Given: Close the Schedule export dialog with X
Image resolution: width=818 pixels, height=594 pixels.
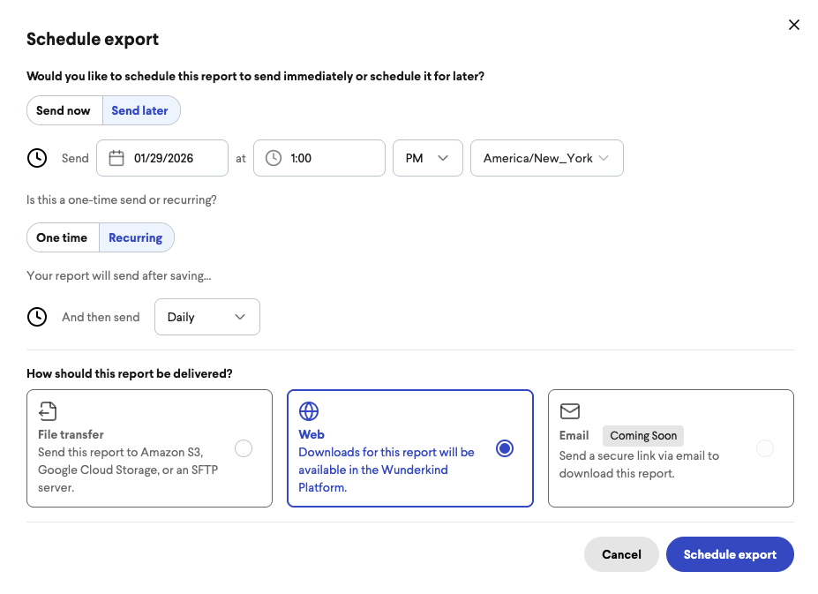Looking at the screenshot, I should click(x=794, y=25).
